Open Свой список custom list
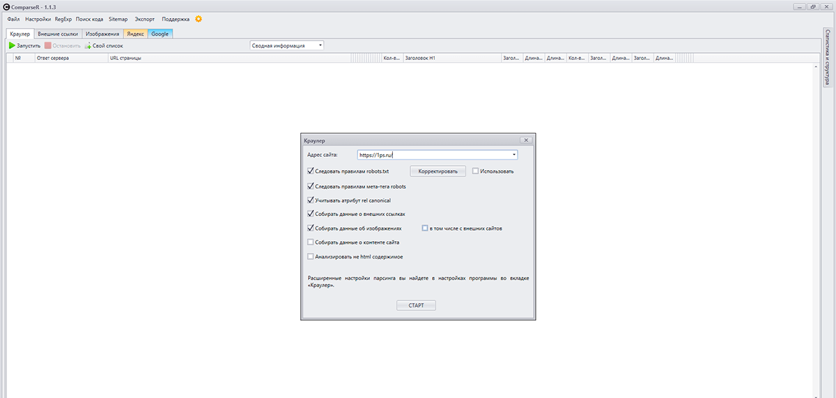 104,45
